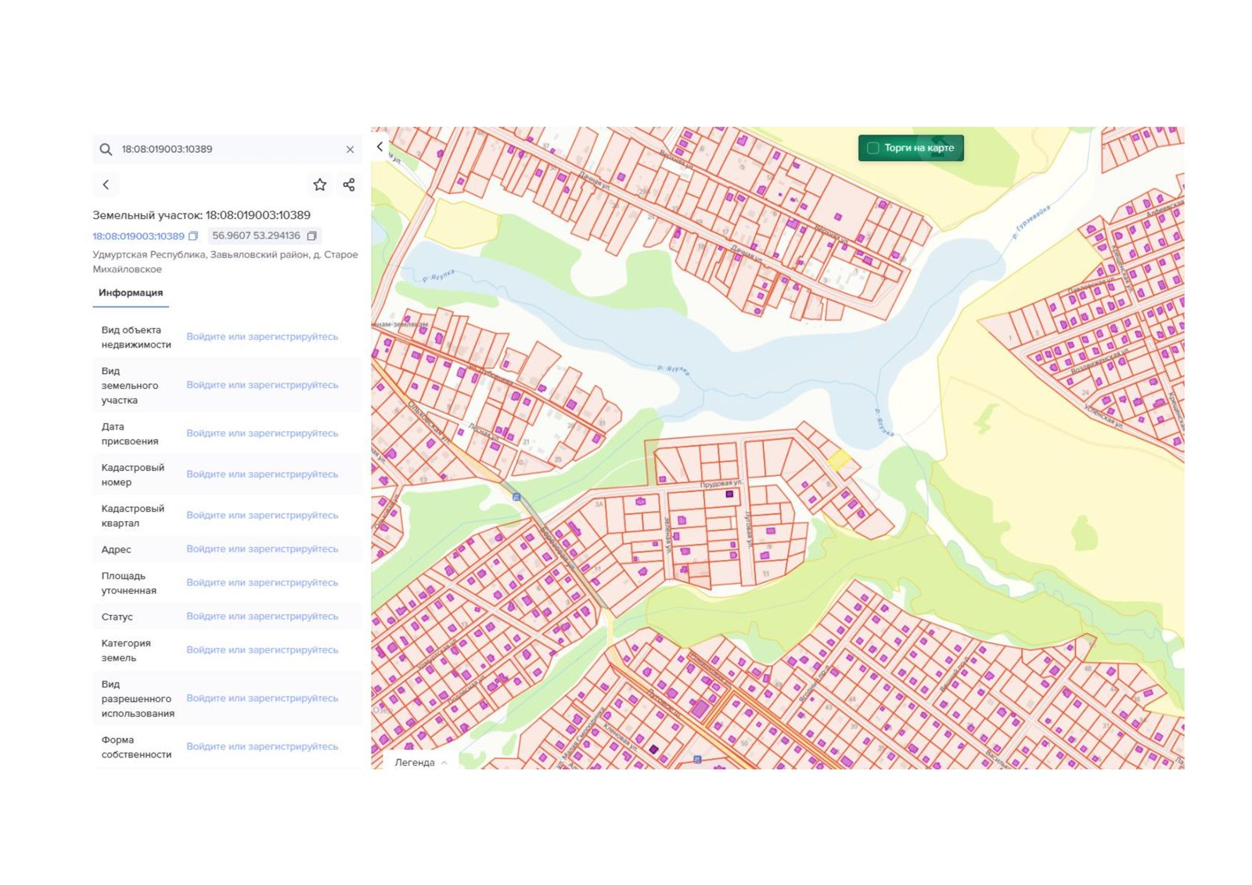The image size is (1252, 885).
Task: Share the parcel using share icon
Action: (x=349, y=185)
